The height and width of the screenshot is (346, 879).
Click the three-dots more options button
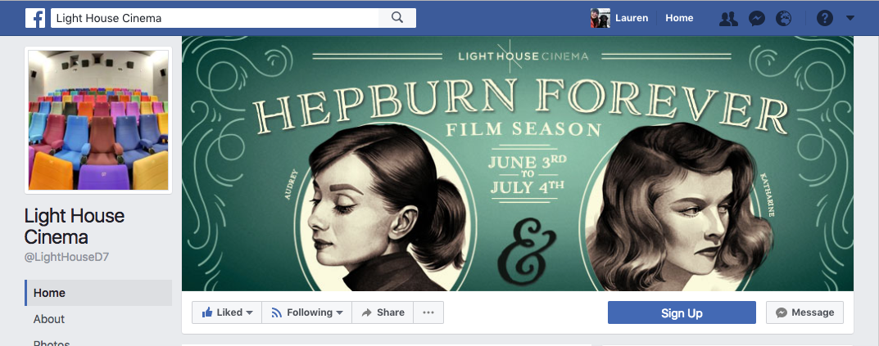point(428,312)
